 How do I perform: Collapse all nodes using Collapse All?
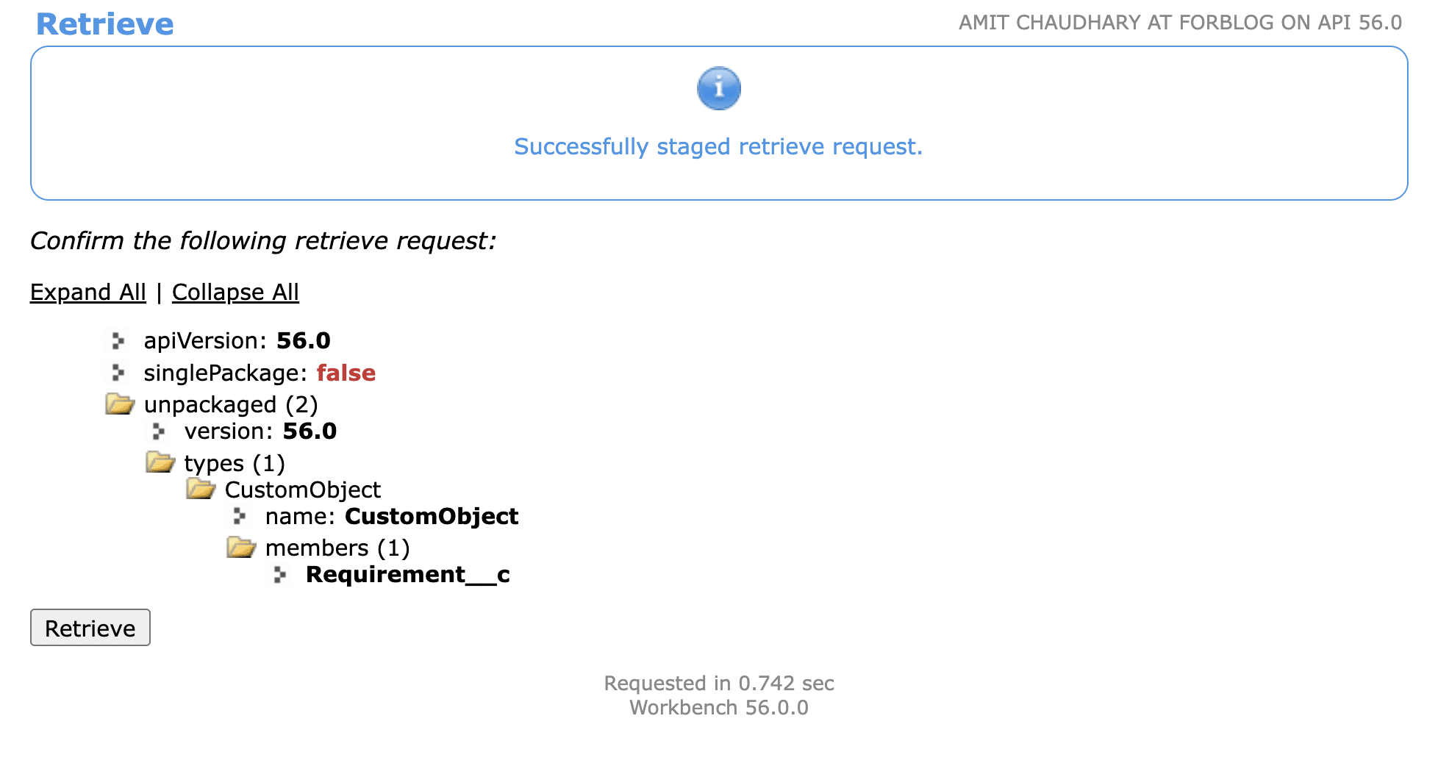pyautogui.click(x=235, y=292)
